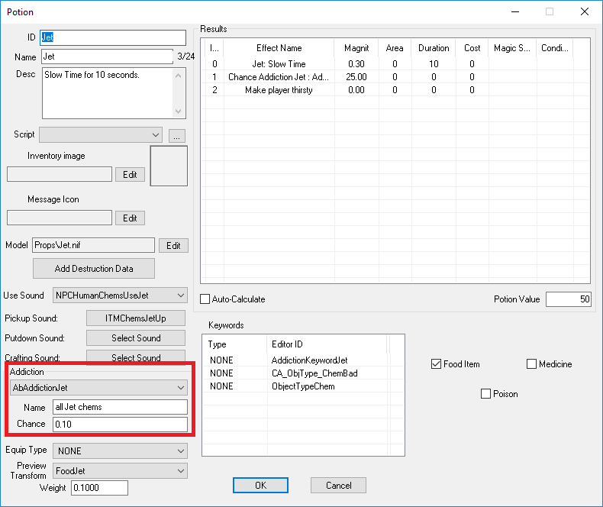Click the duration value 10 cell
603x507 pixels.
pyautogui.click(x=434, y=64)
